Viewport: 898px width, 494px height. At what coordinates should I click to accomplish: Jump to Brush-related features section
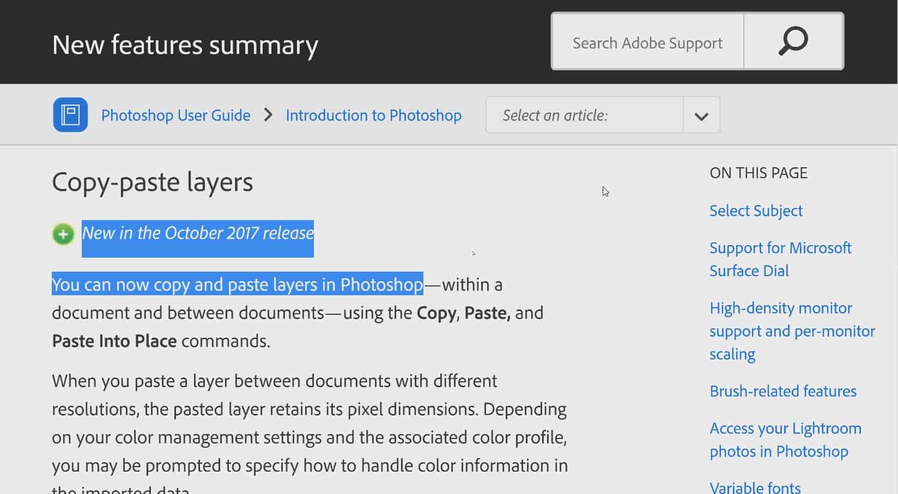[x=783, y=391]
